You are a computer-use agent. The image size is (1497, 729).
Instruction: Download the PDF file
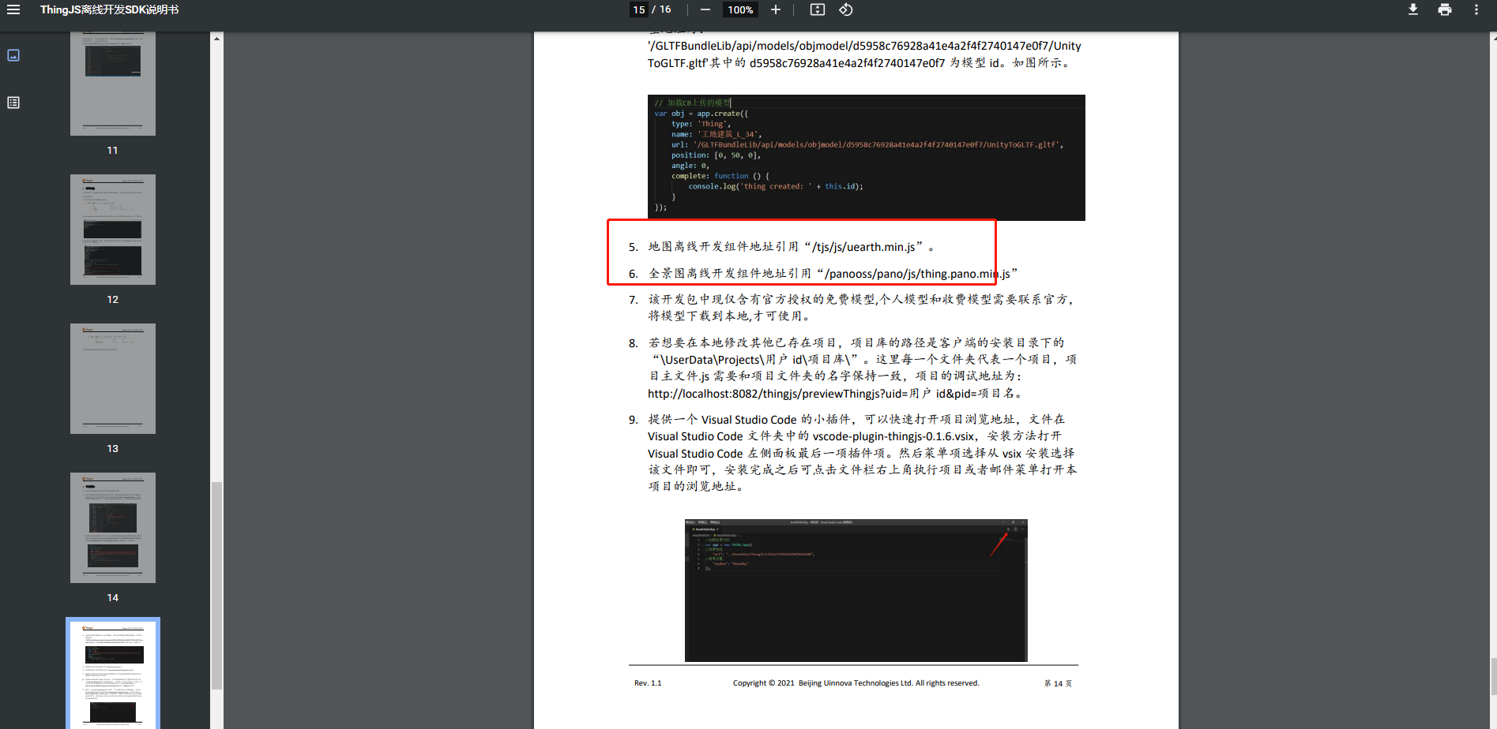click(1413, 9)
